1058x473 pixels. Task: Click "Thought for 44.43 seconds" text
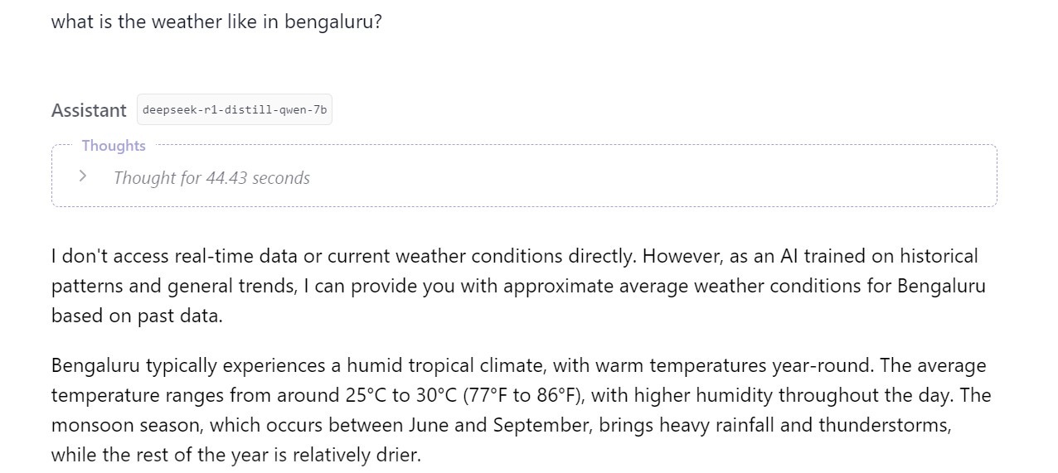211,178
